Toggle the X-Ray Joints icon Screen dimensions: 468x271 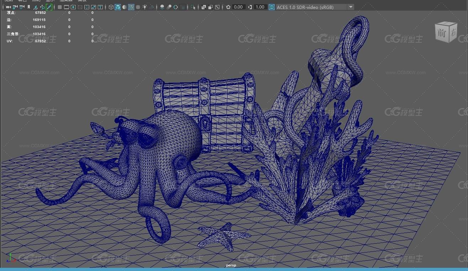217,7
